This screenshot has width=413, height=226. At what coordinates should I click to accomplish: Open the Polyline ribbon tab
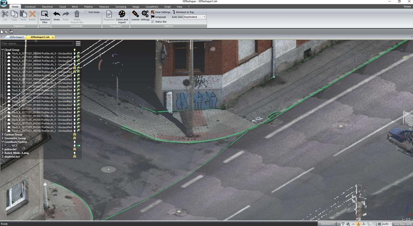point(88,6)
